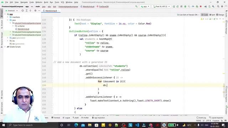Click Collapse All in Project panel
Screen dimensions: 228x128
tap(30, 11)
